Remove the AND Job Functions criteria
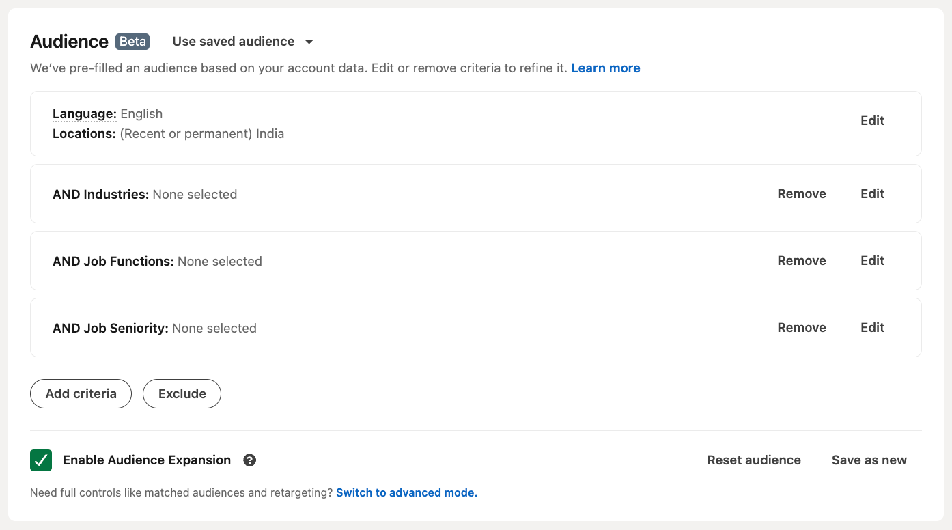 [x=802, y=261]
